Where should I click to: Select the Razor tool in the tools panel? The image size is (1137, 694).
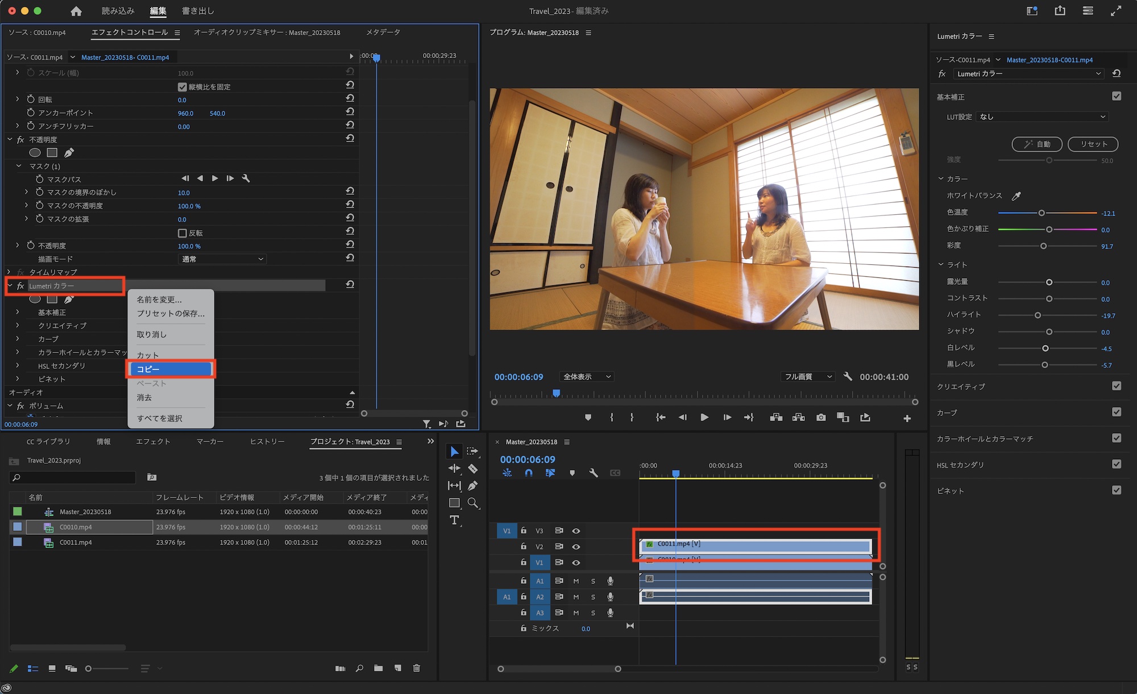click(x=472, y=469)
